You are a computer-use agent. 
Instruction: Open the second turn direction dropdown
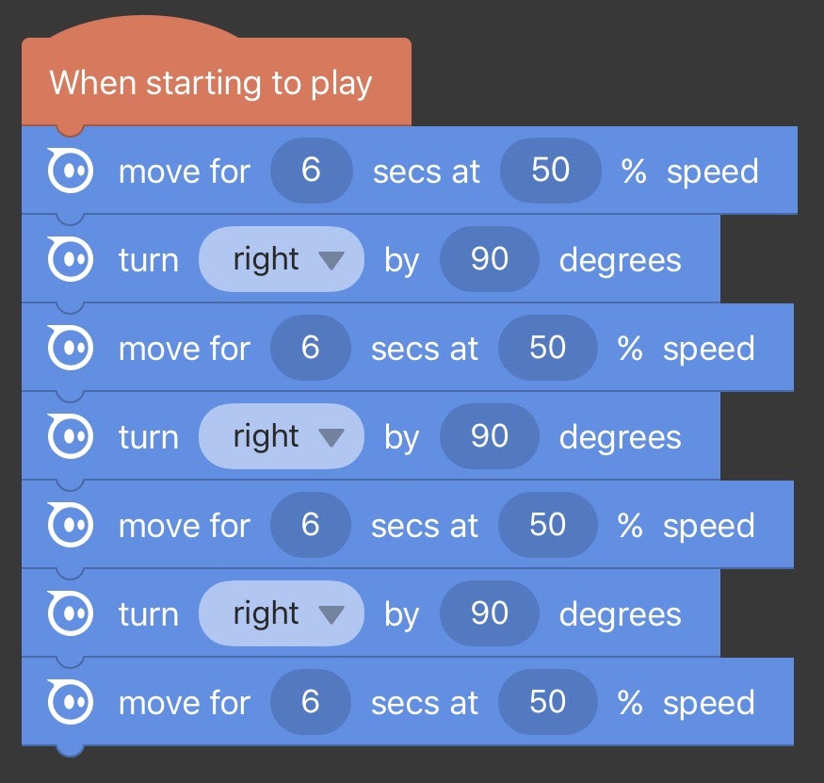click(281, 436)
